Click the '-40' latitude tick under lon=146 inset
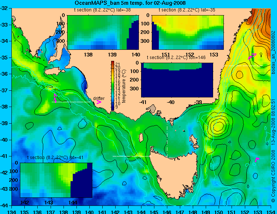This screenshot has width=277, height=214. (171, 102)
